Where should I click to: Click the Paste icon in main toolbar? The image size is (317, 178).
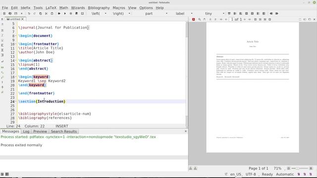[x=52, y=13]
